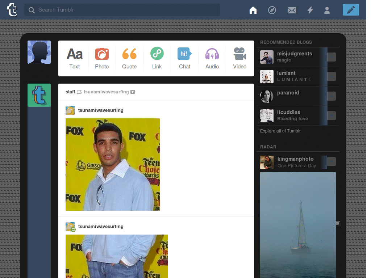Open kingmanphoto Radar blog
The width and height of the screenshot is (371, 278).
295,159
